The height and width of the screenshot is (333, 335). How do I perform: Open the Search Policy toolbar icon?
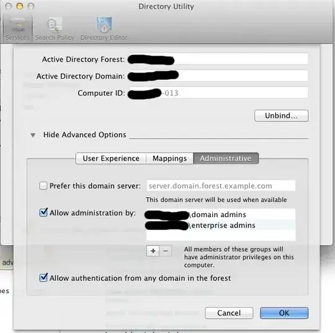click(x=55, y=29)
